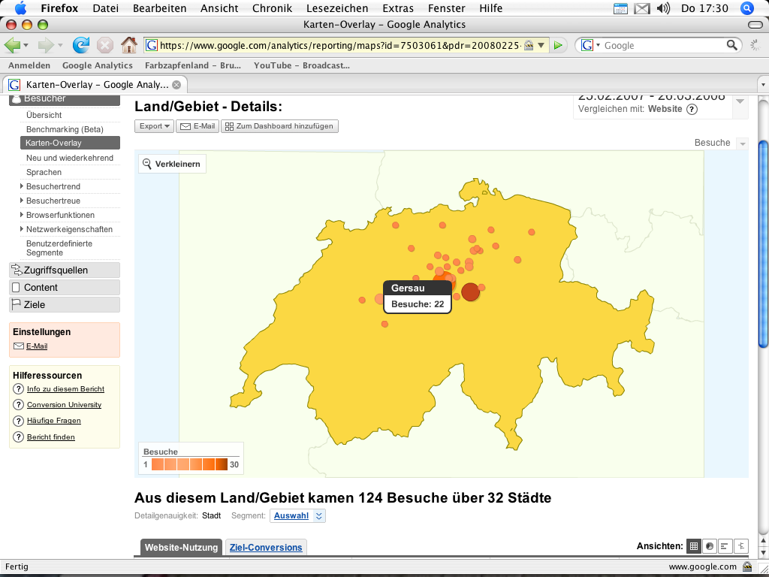The height and width of the screenshot is (577, 769).
Task: Click into the Google search field
Action: pyautogui.click(x=664, y=46)
